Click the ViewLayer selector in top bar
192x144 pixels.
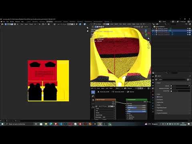click(183, 22)
